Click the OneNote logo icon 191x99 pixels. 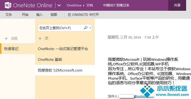(8, 5)
